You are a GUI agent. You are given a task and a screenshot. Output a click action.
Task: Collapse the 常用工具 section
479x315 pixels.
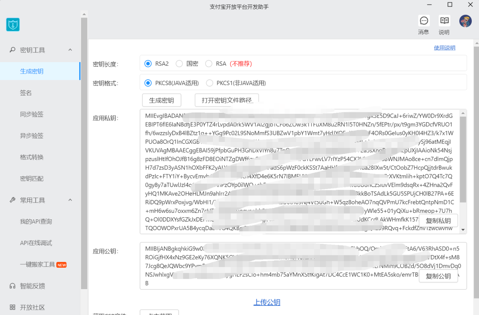[x=70, y=200]
